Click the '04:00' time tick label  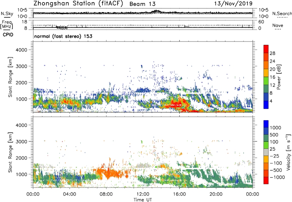(x=70, y=194)
